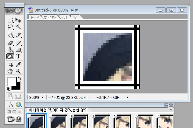
Task: Select animation frame 5 thumbnail
Action: tap(122, 121)
